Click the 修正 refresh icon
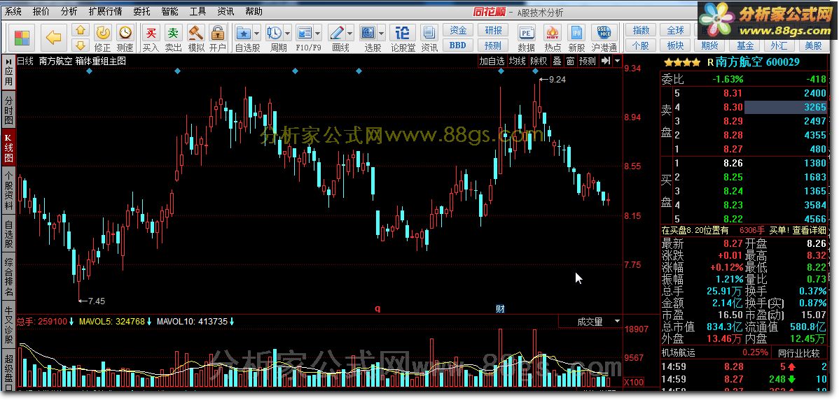Viewport: 839px width, 400px height. tap(103, 33)
